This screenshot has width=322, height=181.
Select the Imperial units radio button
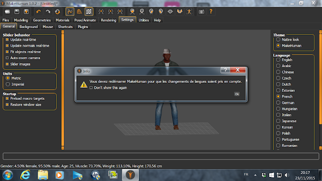click(x=8, y=84)
